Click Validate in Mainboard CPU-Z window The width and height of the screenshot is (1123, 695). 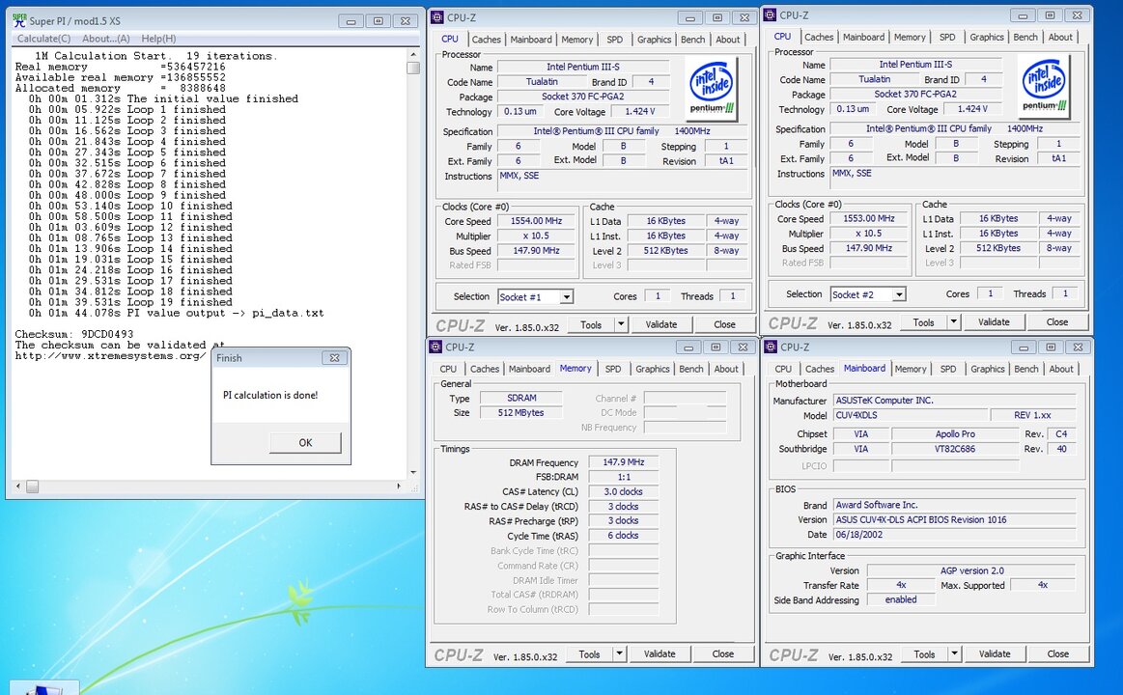click(995, 653)
